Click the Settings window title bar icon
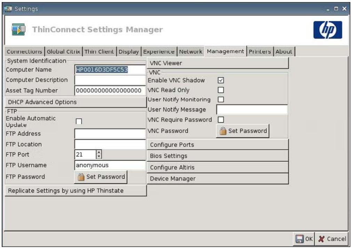This screenshot has width=351, height=248. click(x=8, y=9)
